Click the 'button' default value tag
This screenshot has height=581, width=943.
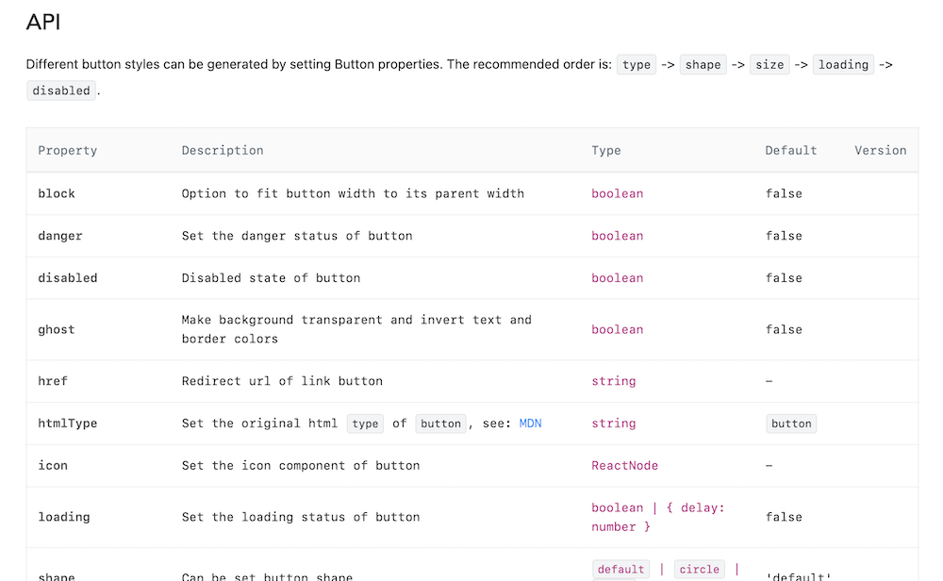(791, 423)
